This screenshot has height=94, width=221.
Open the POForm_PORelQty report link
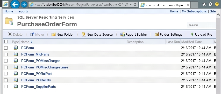coord(36,80)
